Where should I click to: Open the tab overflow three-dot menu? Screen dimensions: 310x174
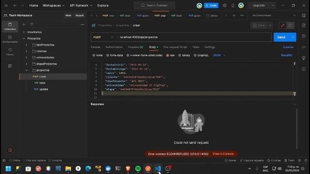click(242, 15)
